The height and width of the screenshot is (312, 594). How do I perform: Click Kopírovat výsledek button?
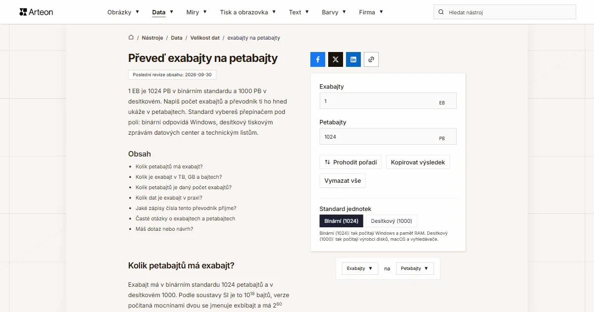pyautogui.click(x=418, y=162)
